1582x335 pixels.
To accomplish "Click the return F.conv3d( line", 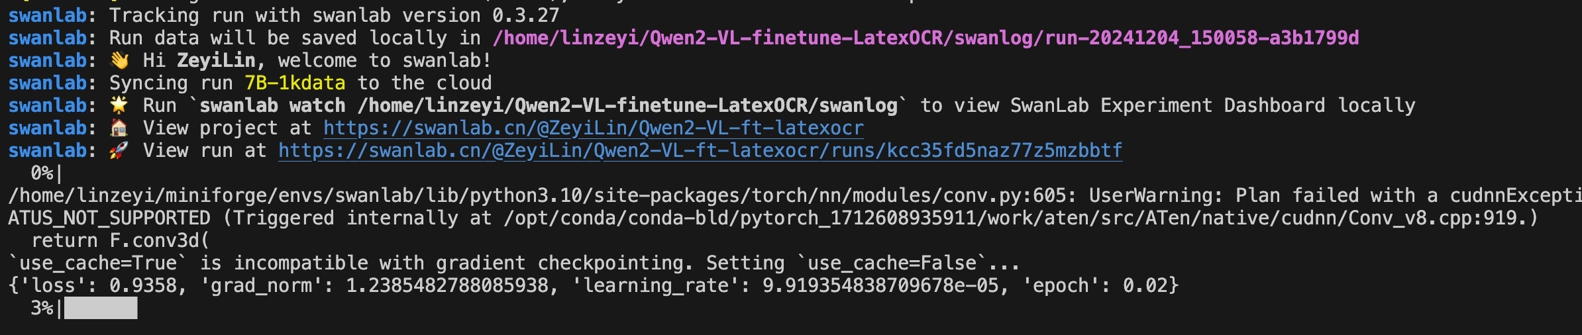I will (121, 240).
